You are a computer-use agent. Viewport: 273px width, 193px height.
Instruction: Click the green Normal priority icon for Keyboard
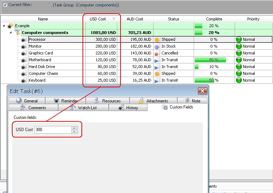[239, 81]
